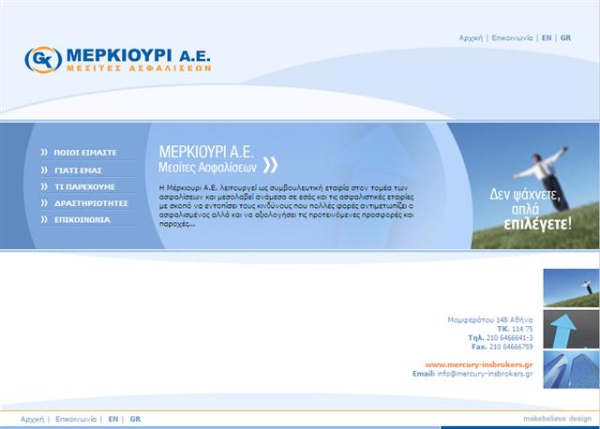
Task: Click chevron icon beside ΤΙ ΠΑΡΕΧΟΥΜΕ
Action: coord(44,186)
